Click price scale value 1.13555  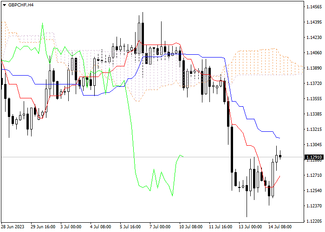click(x=314, y=98)
